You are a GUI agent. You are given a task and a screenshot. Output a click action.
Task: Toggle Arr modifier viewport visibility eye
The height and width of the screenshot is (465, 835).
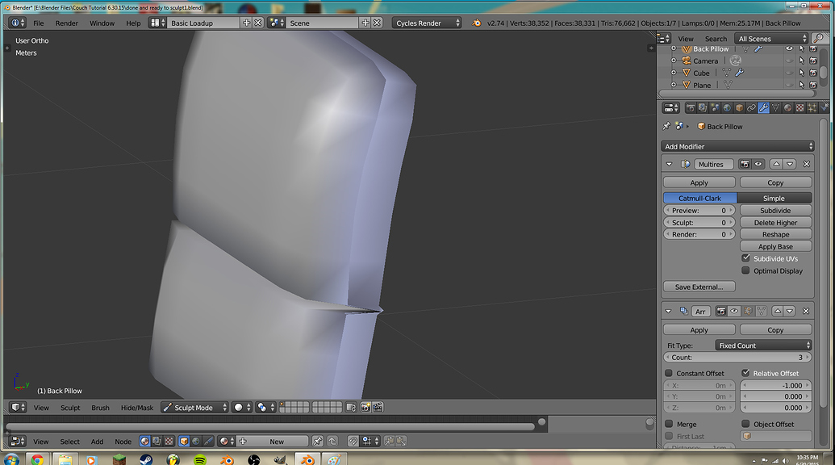pyautogui.click(x=734, y=311)
